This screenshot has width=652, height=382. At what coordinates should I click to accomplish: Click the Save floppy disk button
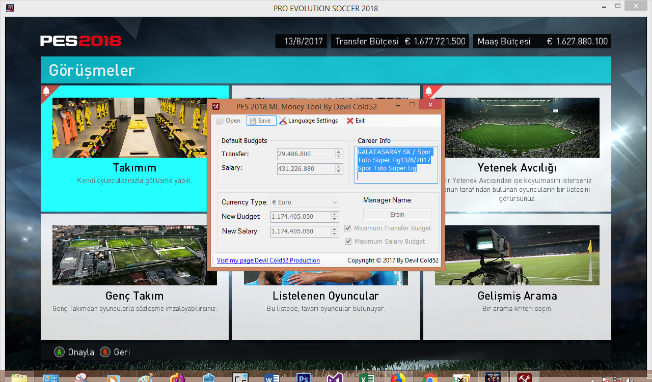(261, 121)
